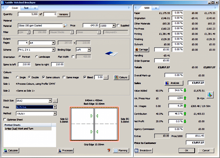Viewport: 220px width, 158px height.
Task: Click the Colours button with palette icon
Action: click(121, 77)
